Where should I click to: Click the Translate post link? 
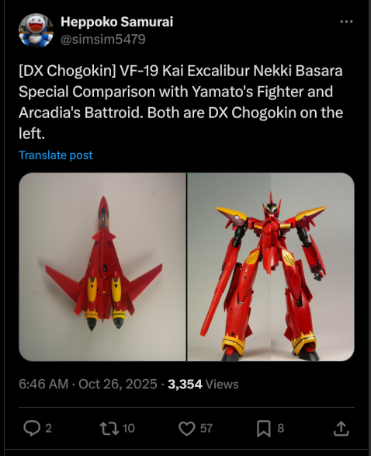click(56, 155)
